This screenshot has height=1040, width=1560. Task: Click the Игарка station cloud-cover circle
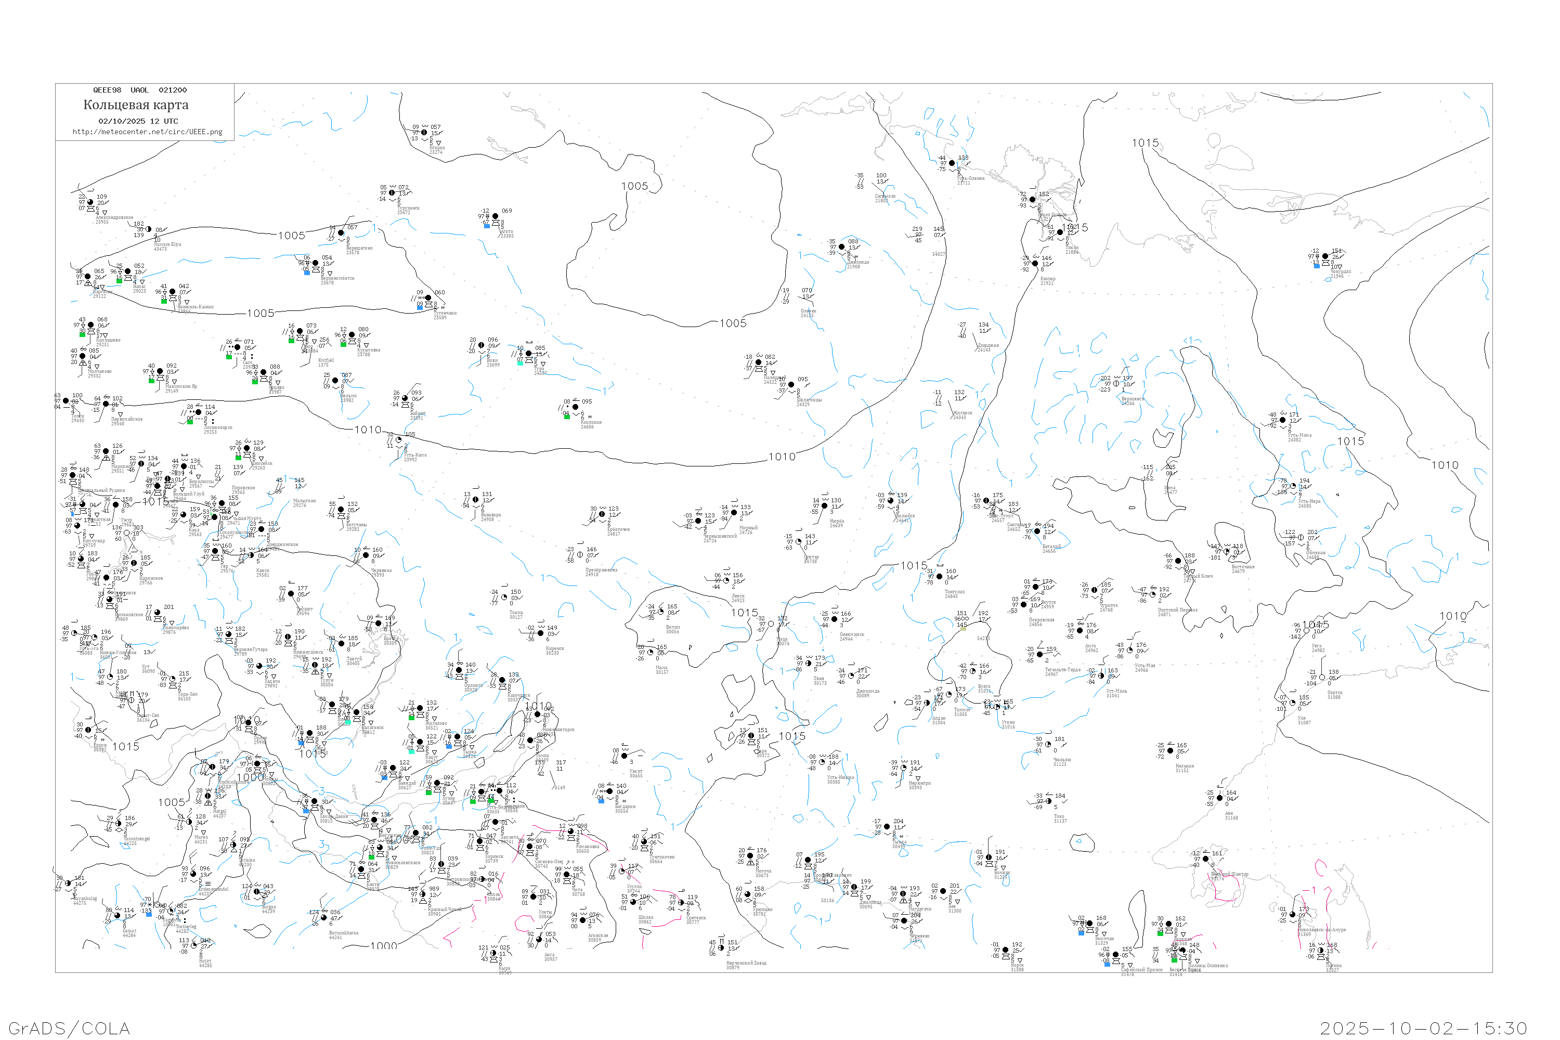click(424, 133)
